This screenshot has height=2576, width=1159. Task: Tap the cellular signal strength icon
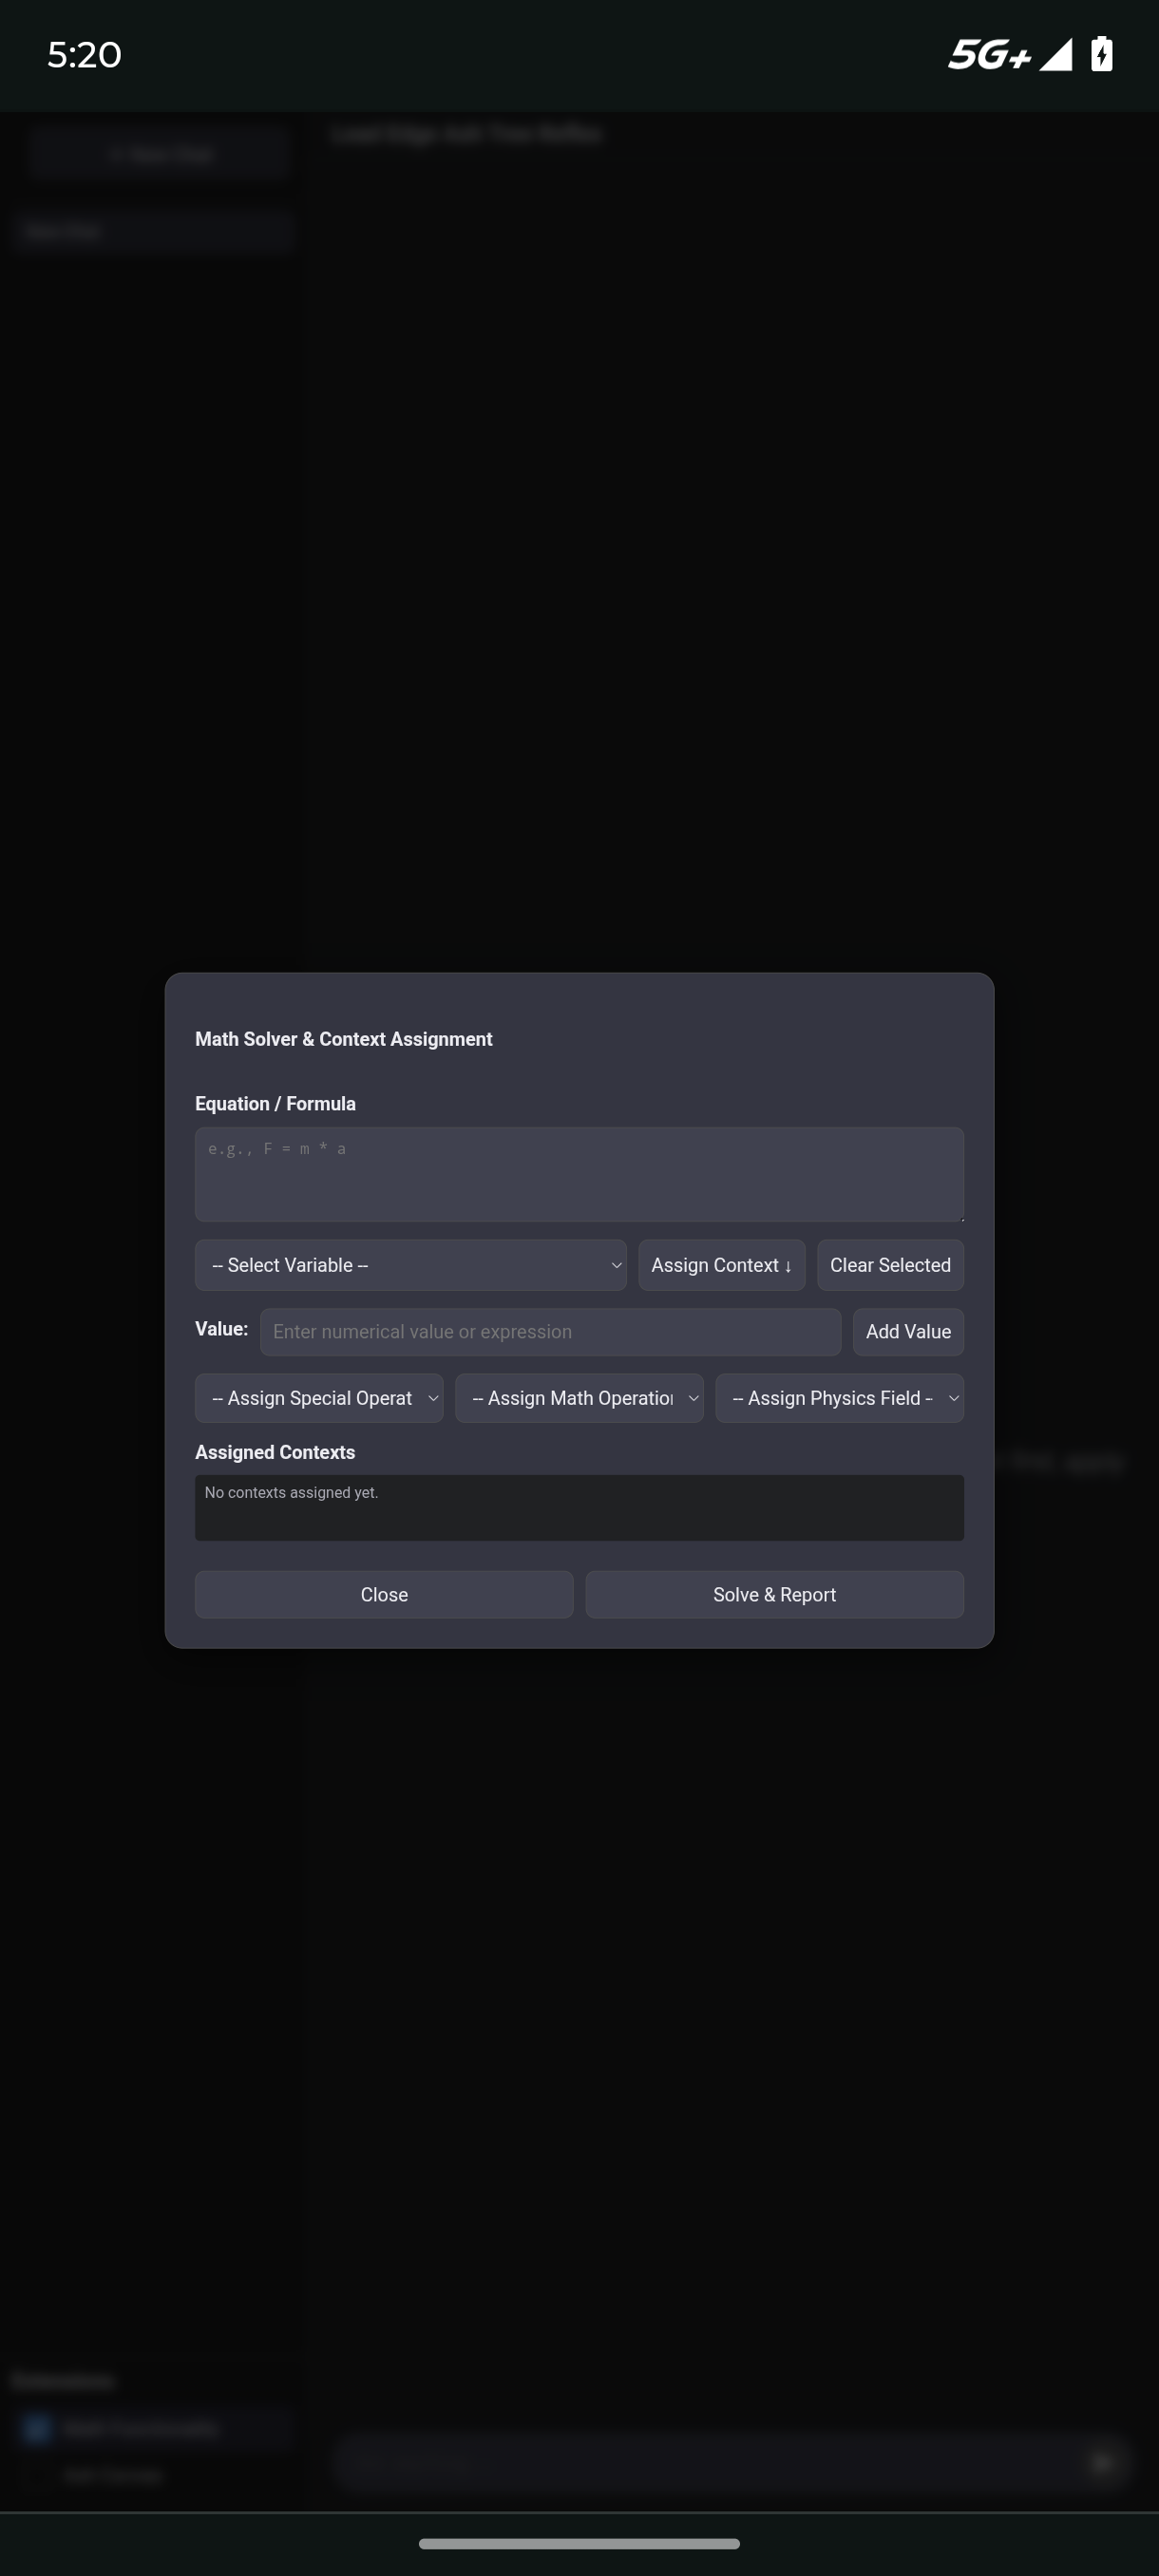(x=1055, y=54)
